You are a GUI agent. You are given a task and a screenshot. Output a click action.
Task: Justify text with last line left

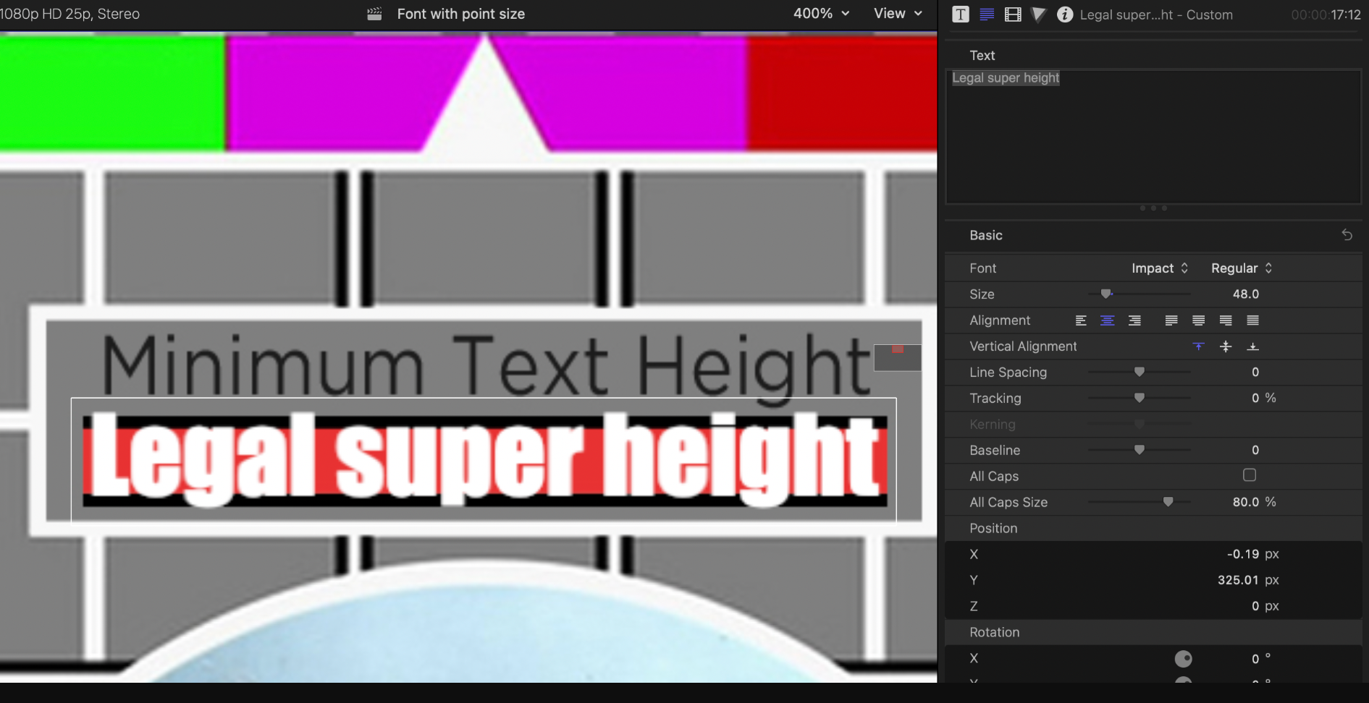point(1171,320)
